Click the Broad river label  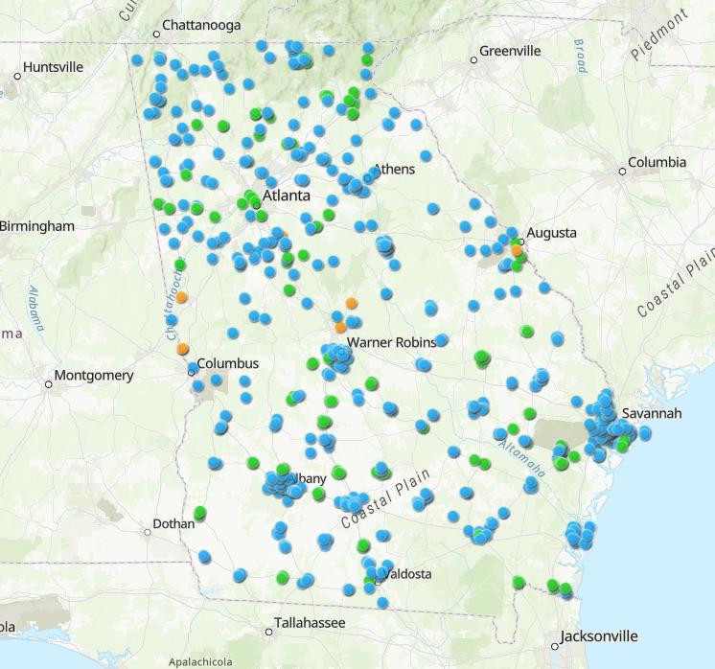click(x=580, y=57)
